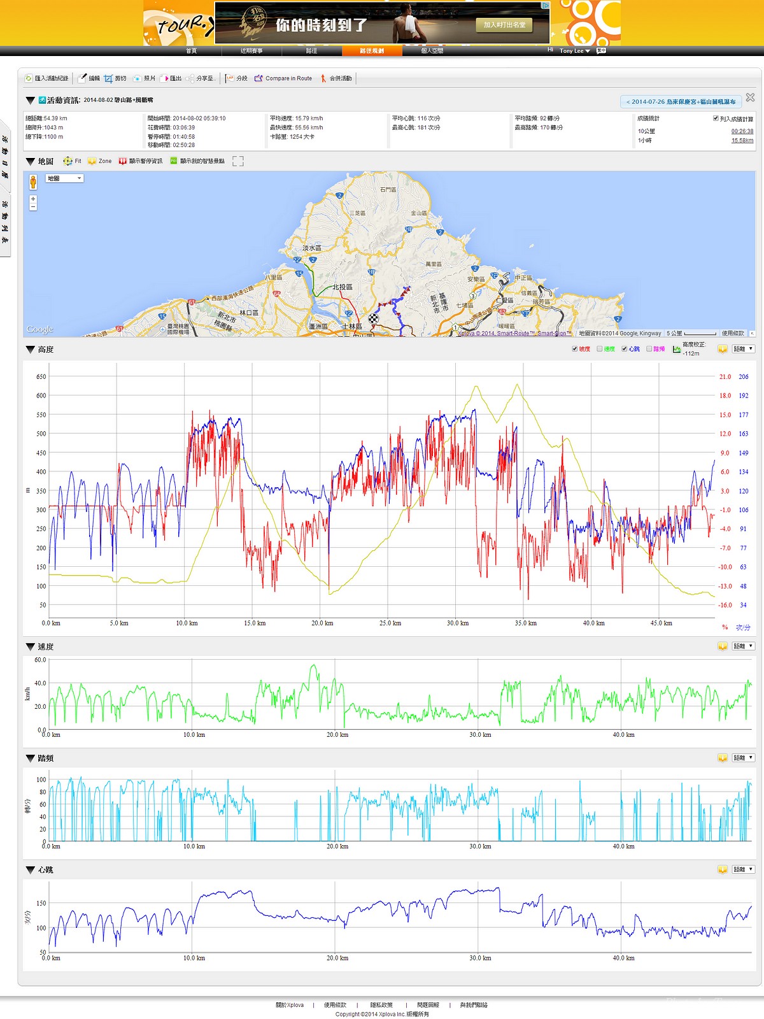The width and height of the screenshot is (764, 1019).
Task: Select the 剪切 crop tool icon
Action: 108,78
